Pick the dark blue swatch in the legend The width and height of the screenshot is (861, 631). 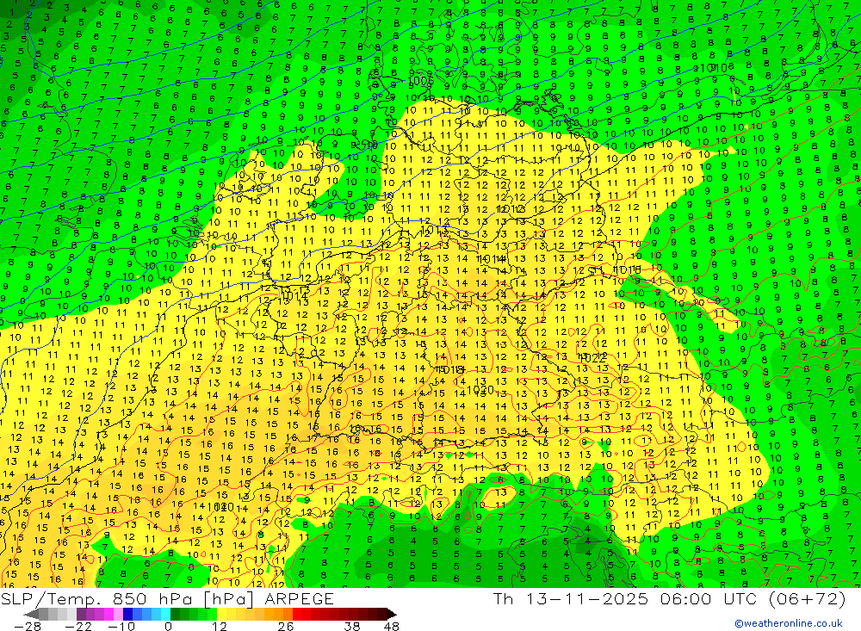pos(128,614)
